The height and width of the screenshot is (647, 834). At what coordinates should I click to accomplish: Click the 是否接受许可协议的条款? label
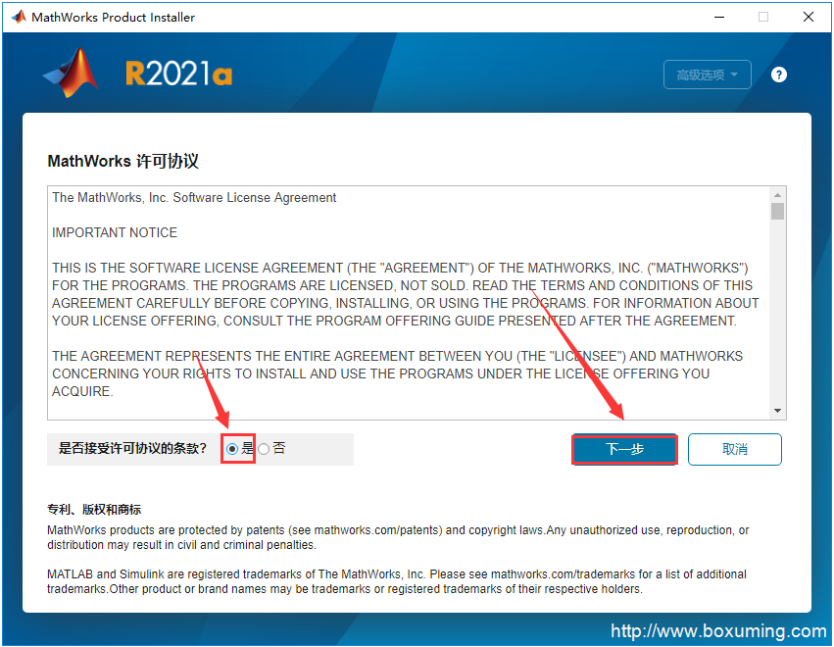(x=132, y=449)
